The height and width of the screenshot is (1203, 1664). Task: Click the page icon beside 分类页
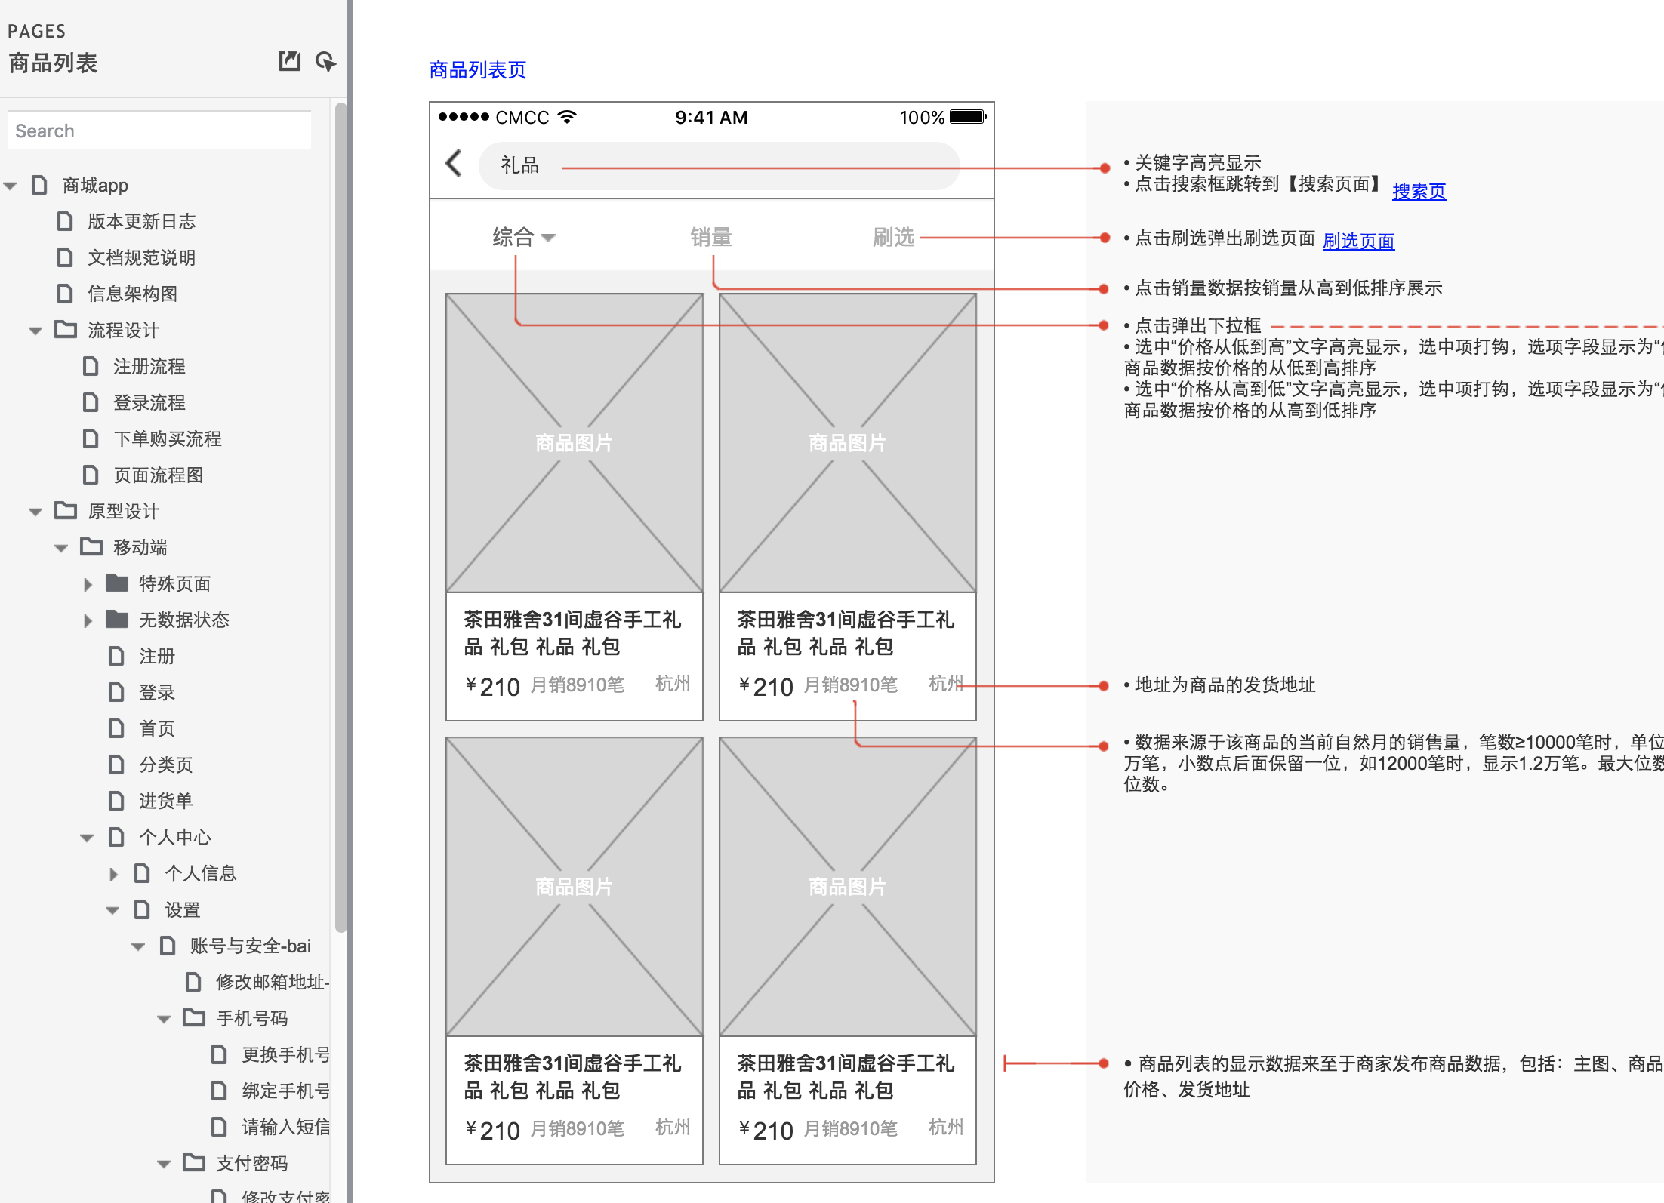coord(117,765)
